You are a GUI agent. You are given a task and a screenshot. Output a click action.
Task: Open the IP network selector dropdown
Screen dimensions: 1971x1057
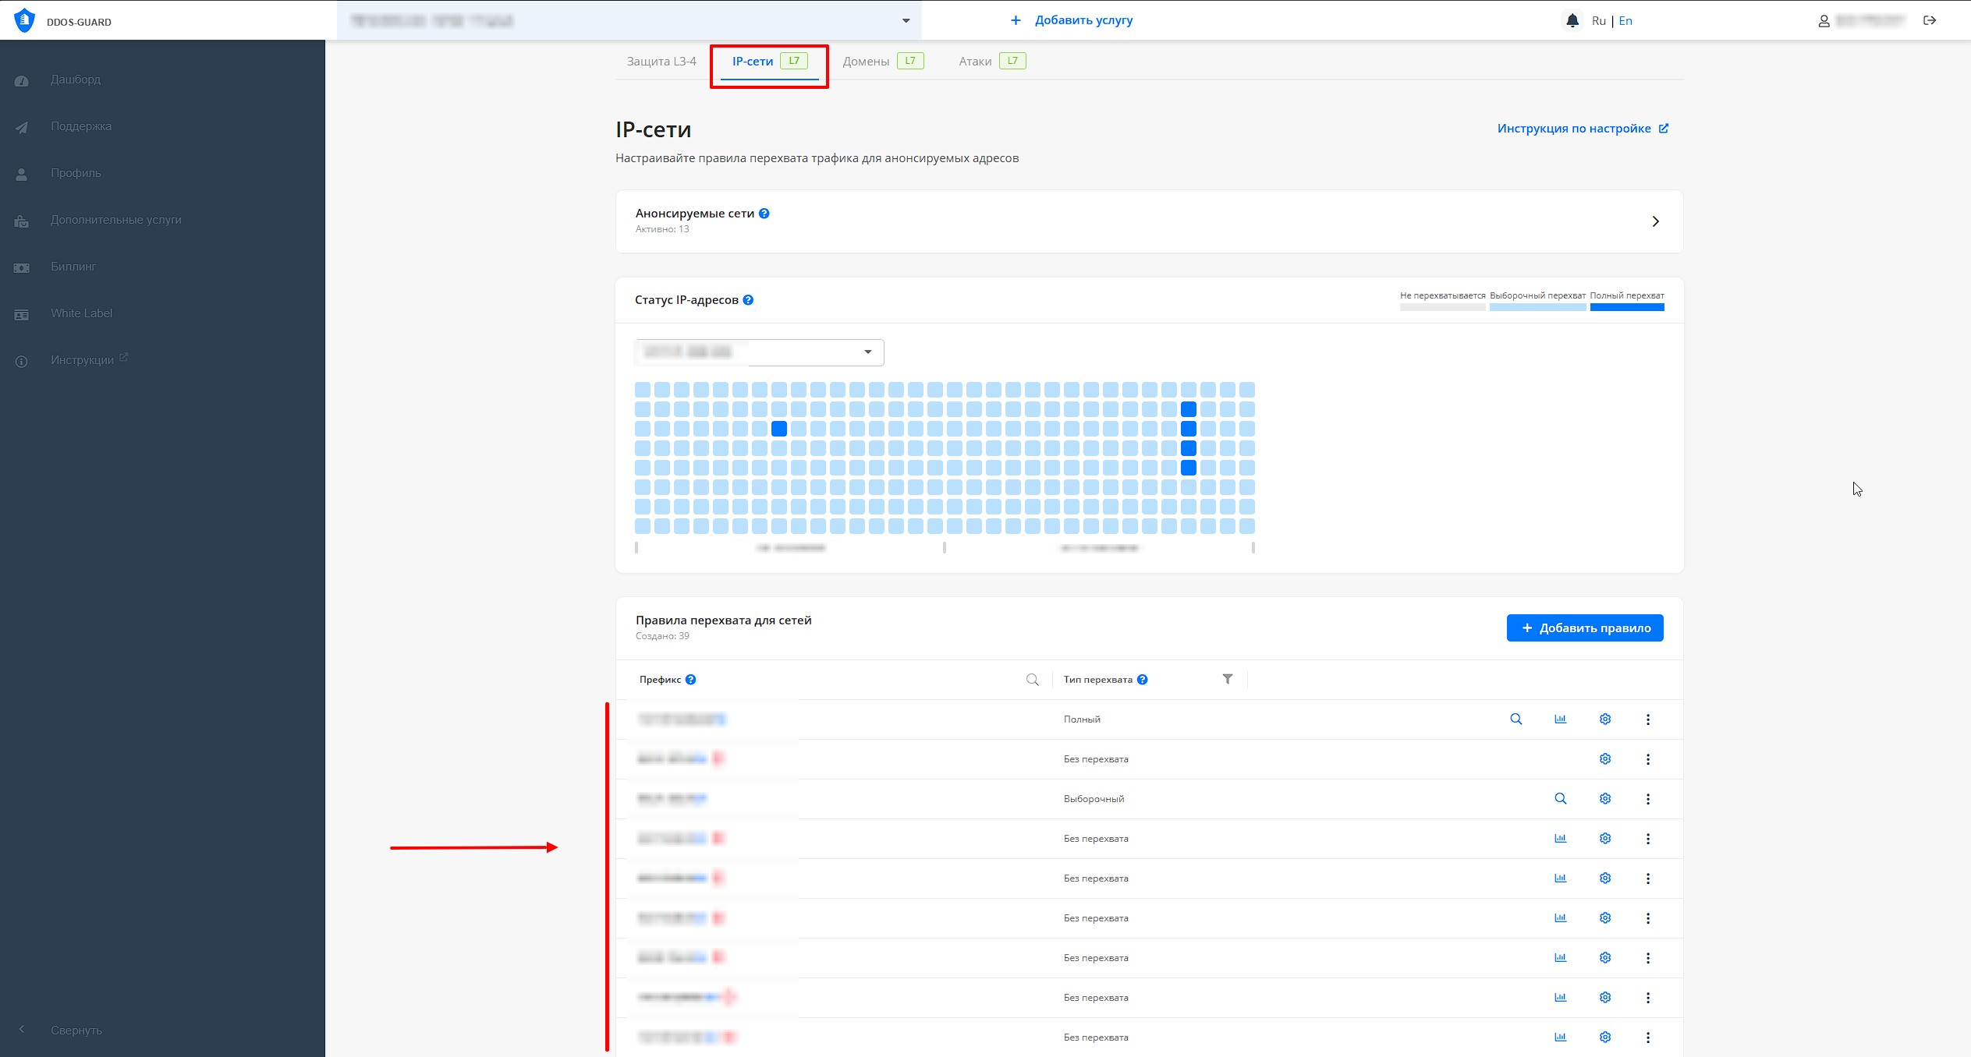click(x=760, y=352)
